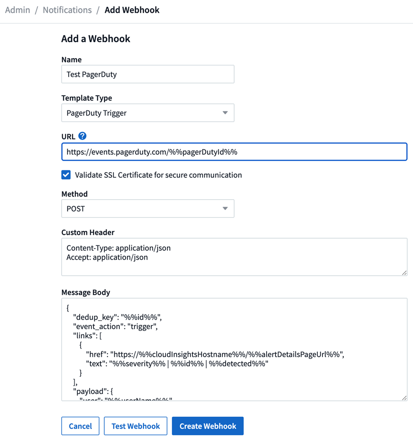Click the Validate SSL Certificate label text
Viewport: 413px width, 447px height.
pos(158,175)
